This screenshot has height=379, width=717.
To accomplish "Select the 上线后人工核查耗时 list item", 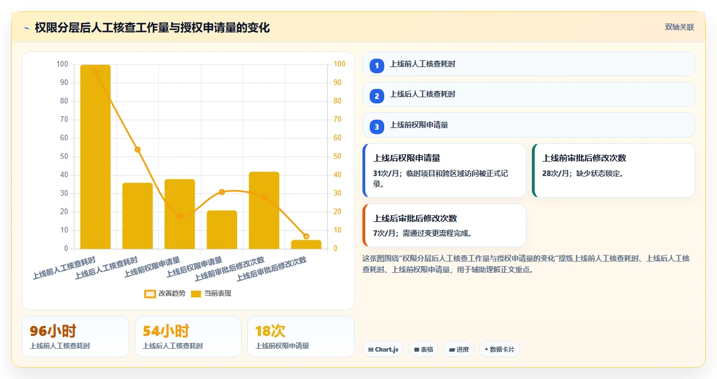I will (529, 94).
